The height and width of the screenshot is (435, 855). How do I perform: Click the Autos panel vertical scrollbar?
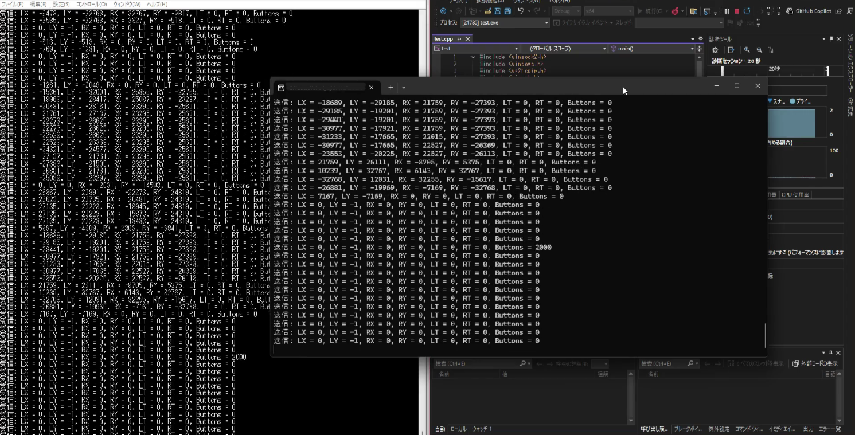point(631,397)
